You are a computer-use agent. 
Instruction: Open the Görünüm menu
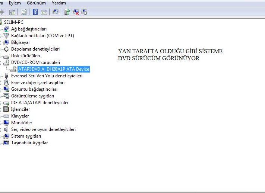click(36, 3)
